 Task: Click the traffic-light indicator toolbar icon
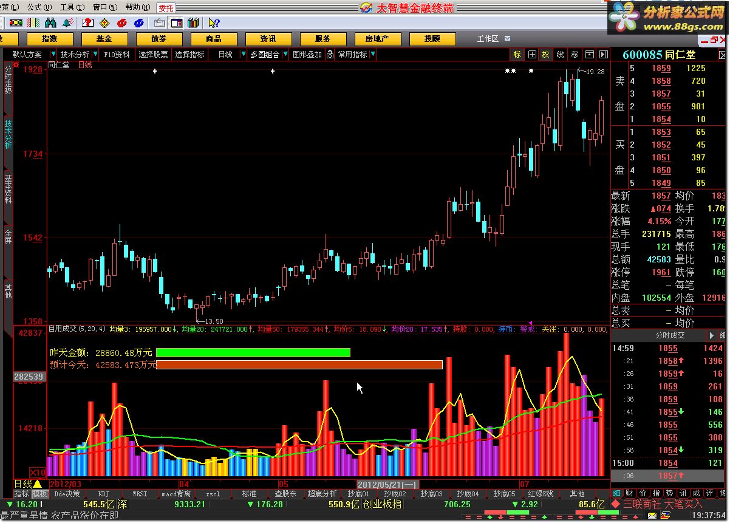point(16,23)
